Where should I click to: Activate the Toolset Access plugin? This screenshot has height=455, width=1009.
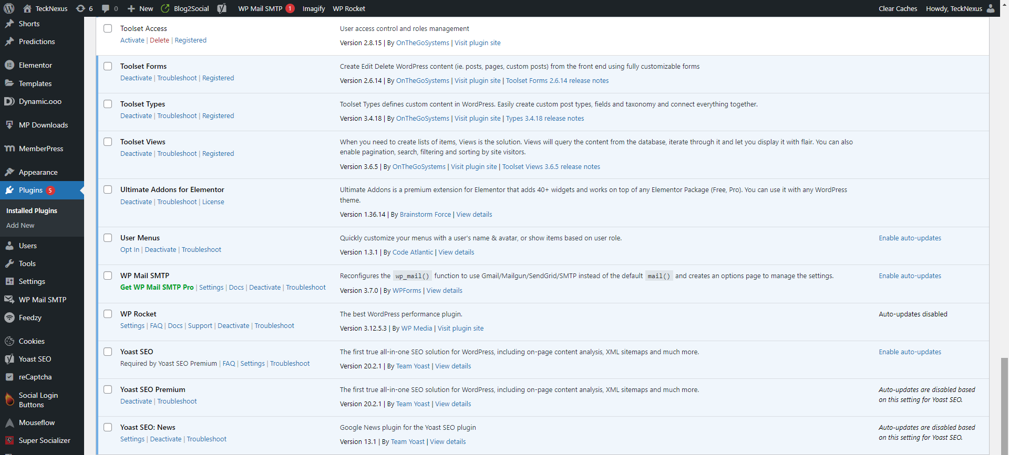(x=132, y=40)
